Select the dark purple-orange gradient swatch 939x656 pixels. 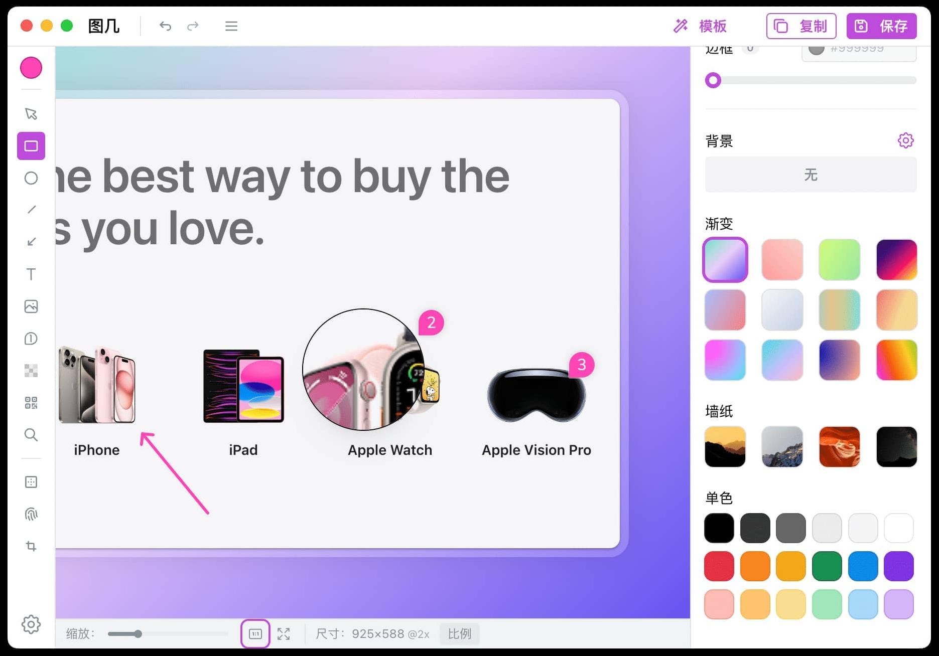(x=897, y=260)
